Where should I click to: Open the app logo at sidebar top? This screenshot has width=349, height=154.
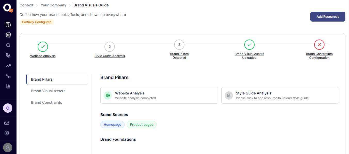(8, 8)
